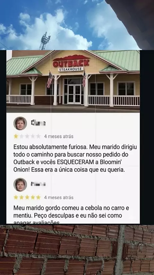Open the second reviewer's blurred name
The height and width of the screenshot is (275, 154).
(x=38, y=184)
